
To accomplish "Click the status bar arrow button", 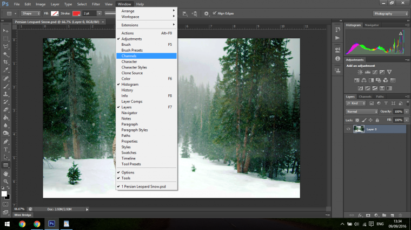I will point(87,209).
